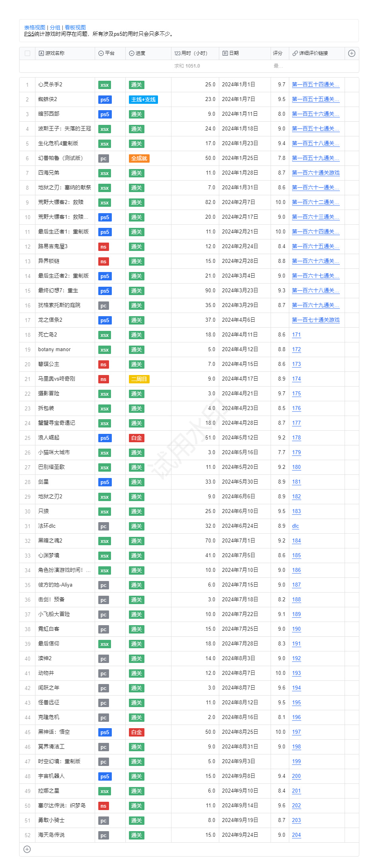Click the empty rating cell for 龙之信条2
This screenshot has height=859, width=378.
pos(280,320)
